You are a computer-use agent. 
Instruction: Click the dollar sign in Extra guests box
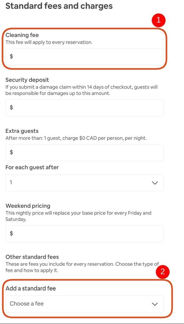pyautogui.click(x=12, y=152)
